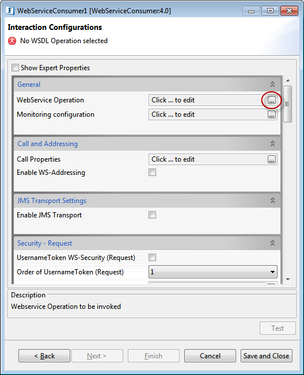
Task: Enable the Show Expert Properties checkbox
Action: tap(15, 68)
